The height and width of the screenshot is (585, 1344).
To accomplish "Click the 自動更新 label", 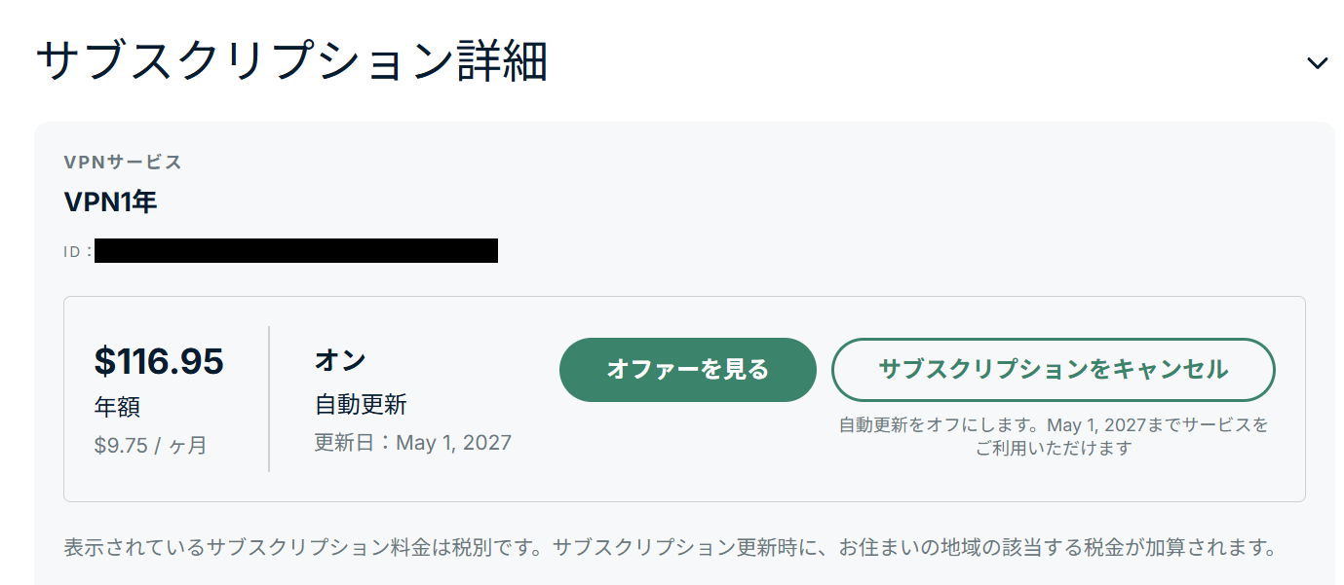I will pyautogui.click(x=361, y=404).
